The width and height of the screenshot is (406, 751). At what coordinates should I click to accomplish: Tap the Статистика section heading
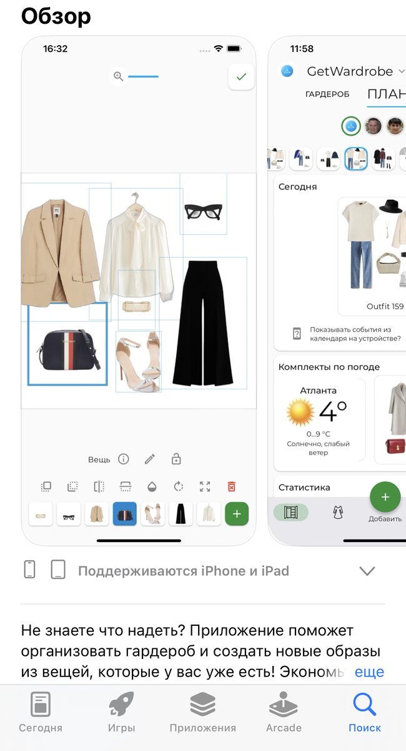pyautogui.click(x=304, y=488)
